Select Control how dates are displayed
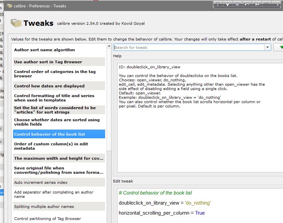Image resolution: width=283 pixels, height=223 pixels. (x=59, y=86)
